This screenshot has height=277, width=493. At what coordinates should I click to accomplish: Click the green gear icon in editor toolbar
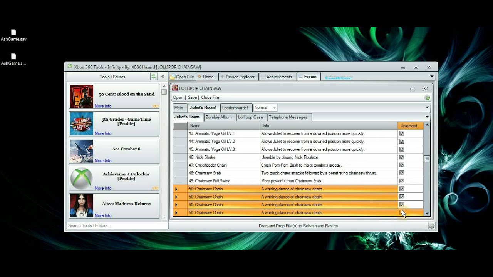(427, 97)
